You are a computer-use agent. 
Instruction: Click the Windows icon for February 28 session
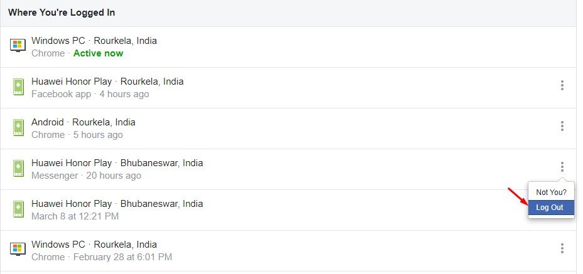click(x=18, y=250)
